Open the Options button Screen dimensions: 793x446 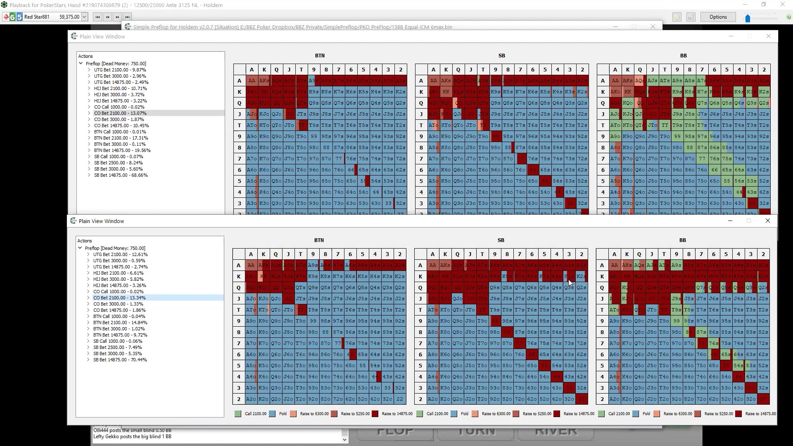click(x=718, y=17)
